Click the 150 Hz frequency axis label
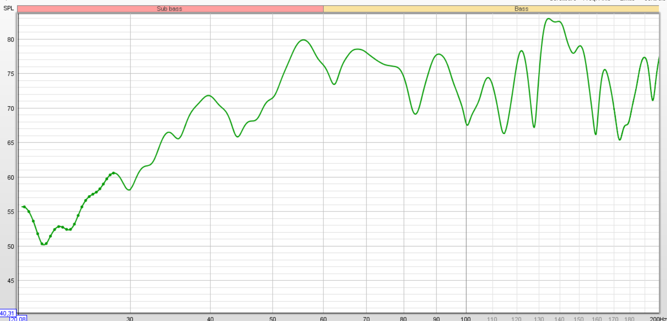Screen dimensions: 667x321 579,318
